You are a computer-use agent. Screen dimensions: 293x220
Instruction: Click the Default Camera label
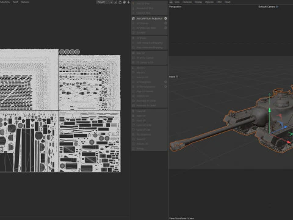[267, 7]
